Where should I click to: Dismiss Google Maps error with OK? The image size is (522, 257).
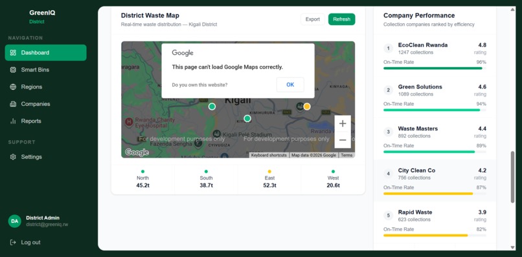290,85
